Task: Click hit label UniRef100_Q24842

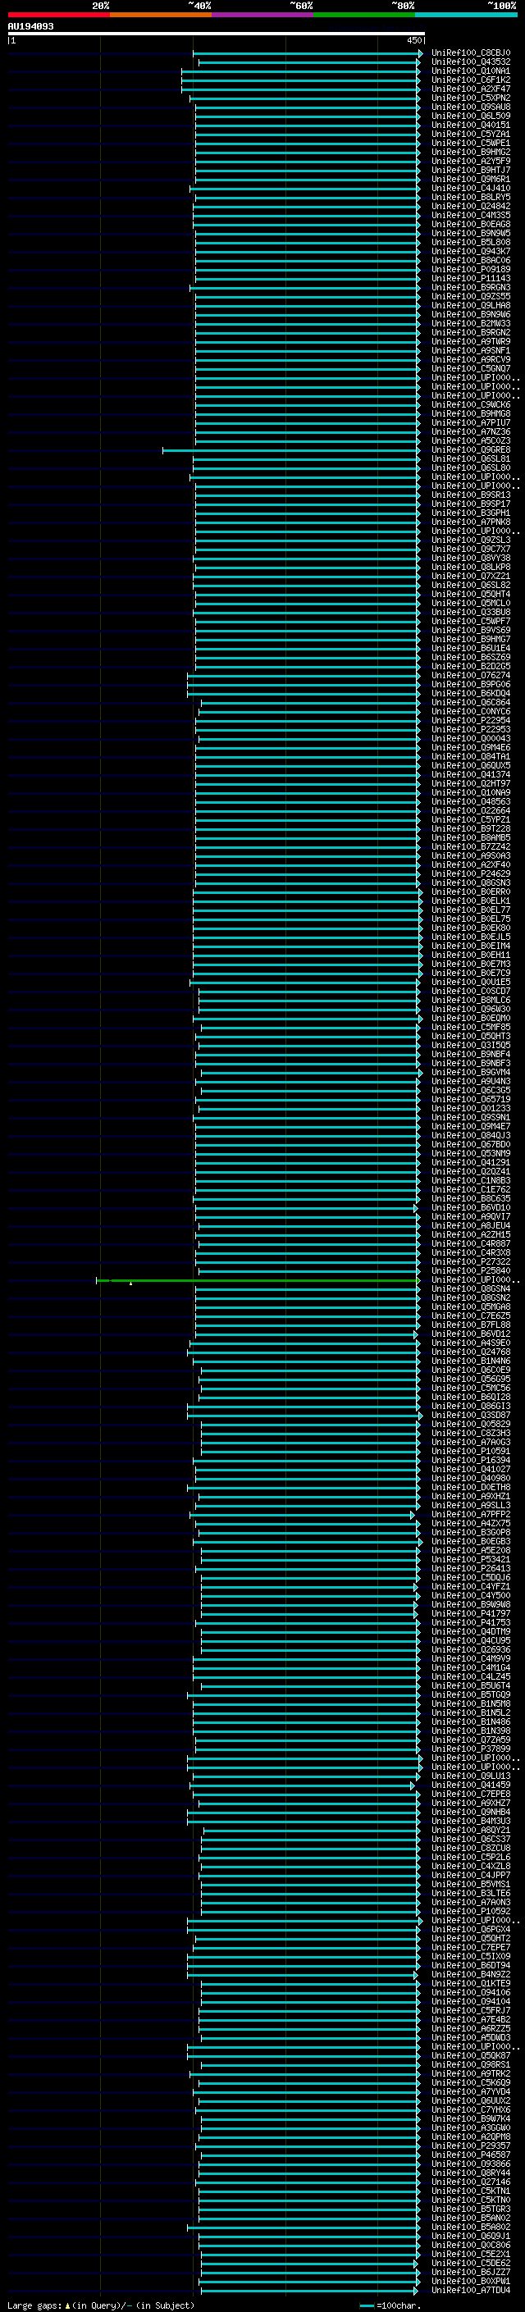Action: coord(470,207)
